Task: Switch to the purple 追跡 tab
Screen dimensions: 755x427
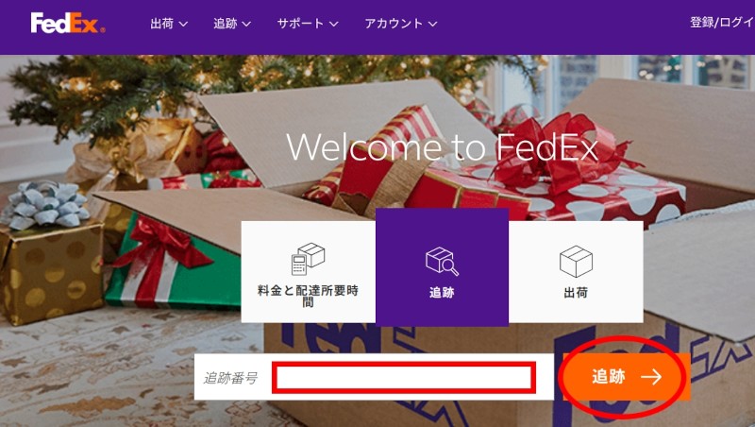Action: [442, 267]
